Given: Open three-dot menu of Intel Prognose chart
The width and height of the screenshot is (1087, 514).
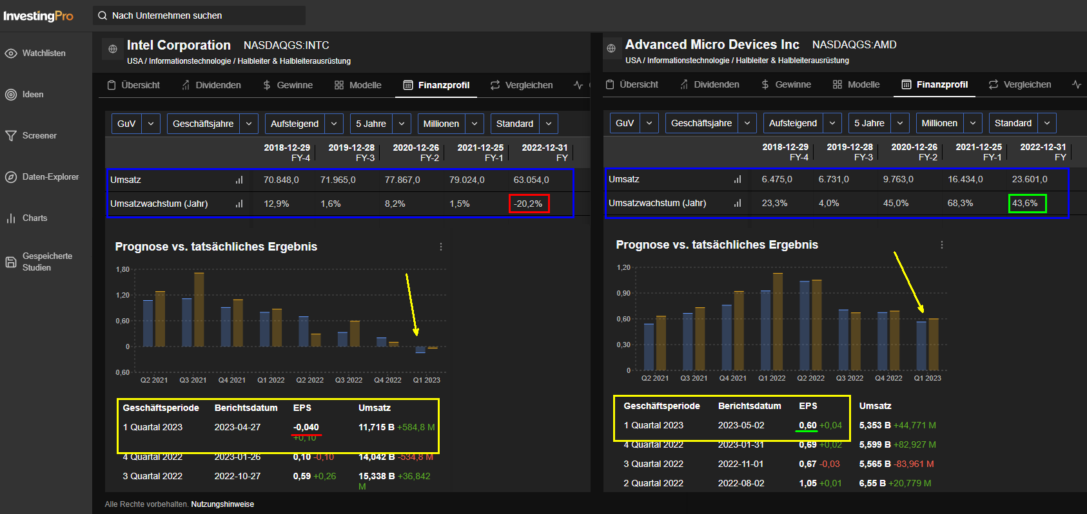Looking at the screenshot, I should [441, 247].
